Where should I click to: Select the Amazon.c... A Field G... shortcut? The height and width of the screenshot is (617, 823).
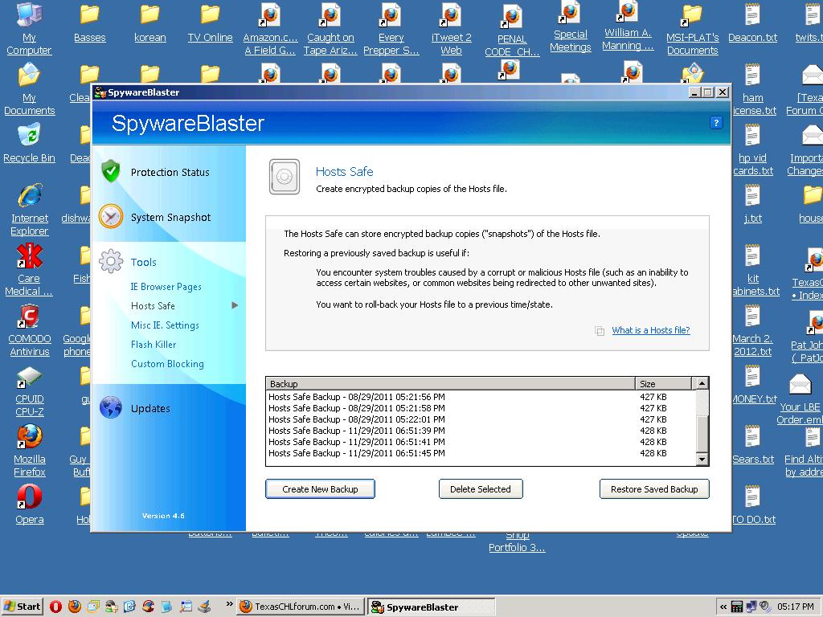point(270,15)
